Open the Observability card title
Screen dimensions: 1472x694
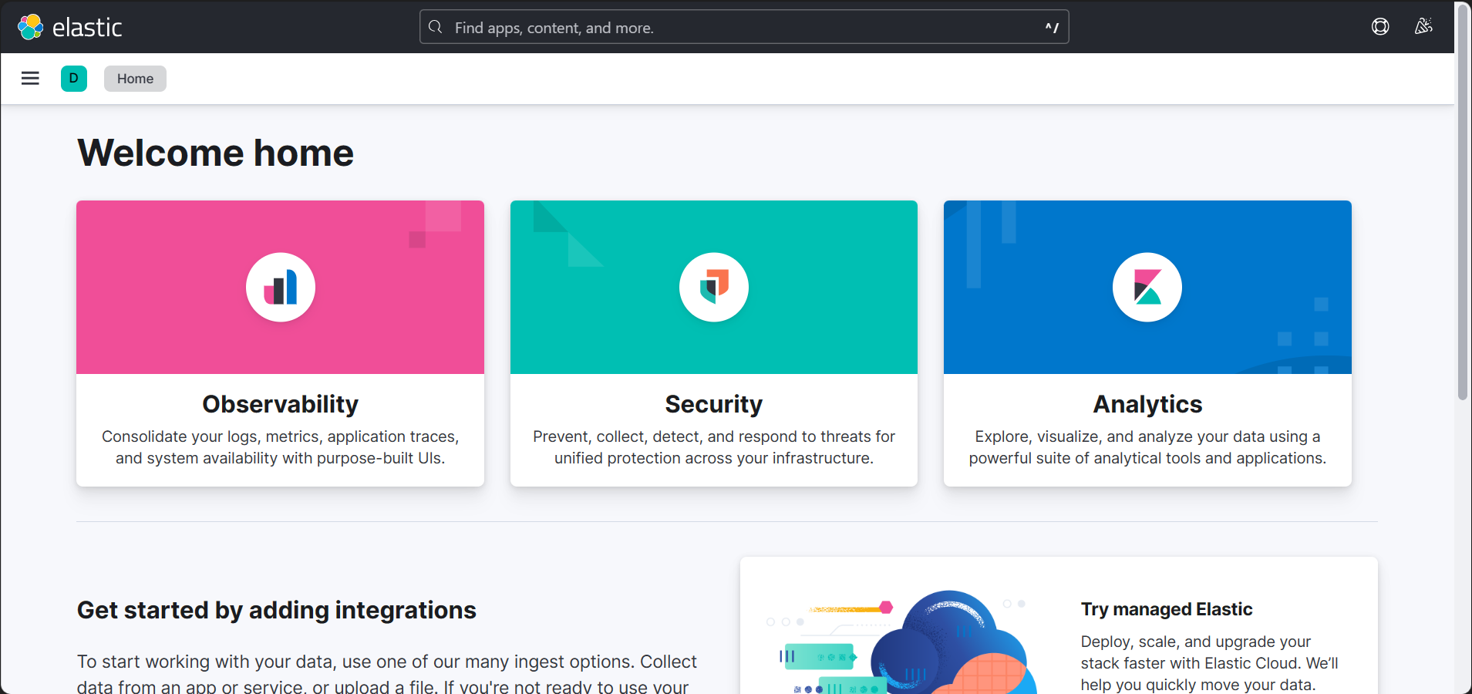(x=281, y=404)
